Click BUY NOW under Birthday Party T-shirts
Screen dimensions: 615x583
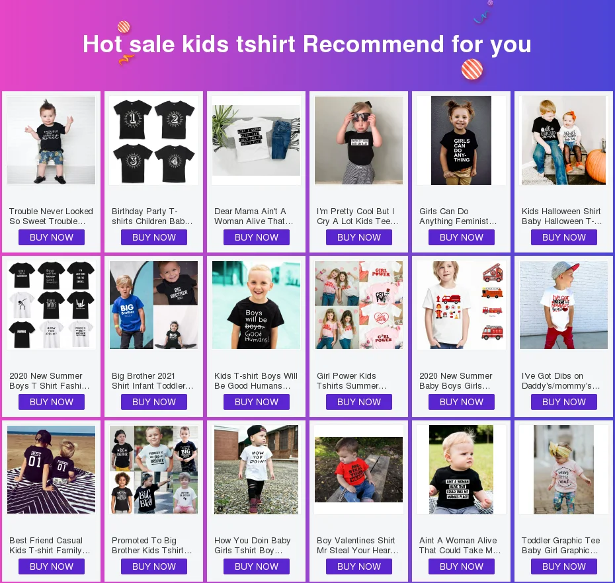click(x=153, y=237)
